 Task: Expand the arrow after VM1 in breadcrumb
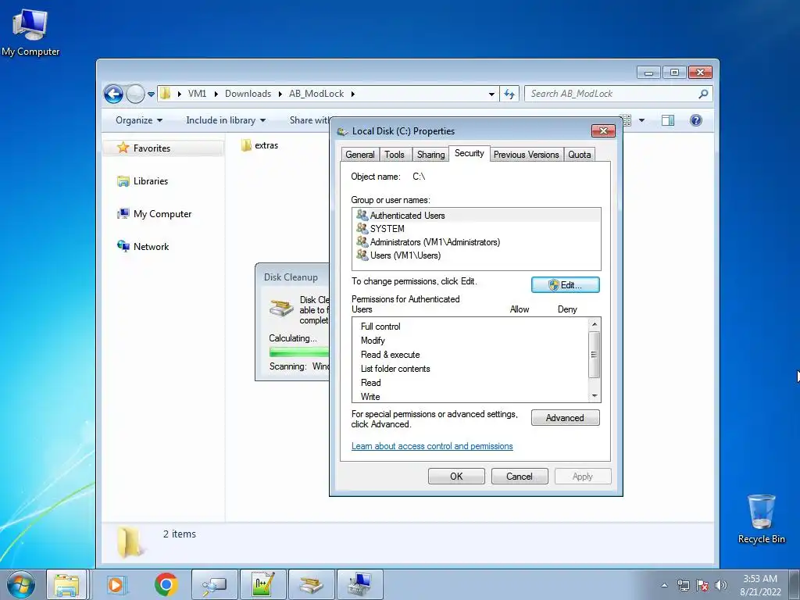point(216,94)
